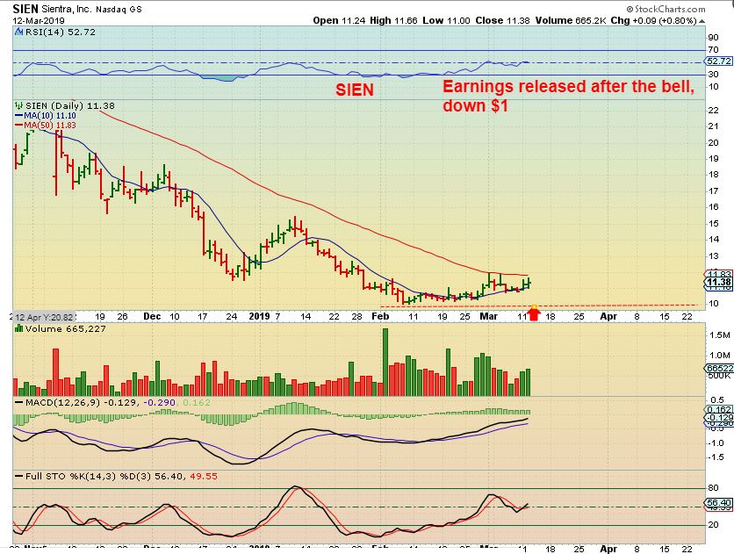Click the MACD(12,26,9) legend label
The height and width of the screenshot is (554, 734).
(63, 402)
